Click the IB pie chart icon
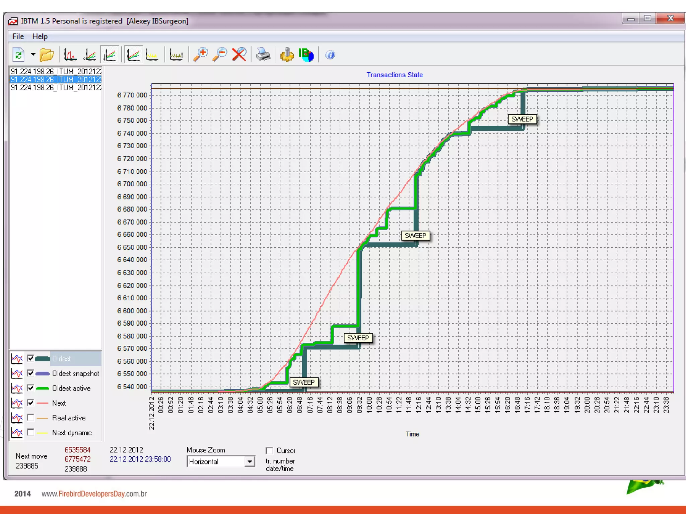Image resolution: width=686 pixels, height=514 pixels. (x=306, y=55)
